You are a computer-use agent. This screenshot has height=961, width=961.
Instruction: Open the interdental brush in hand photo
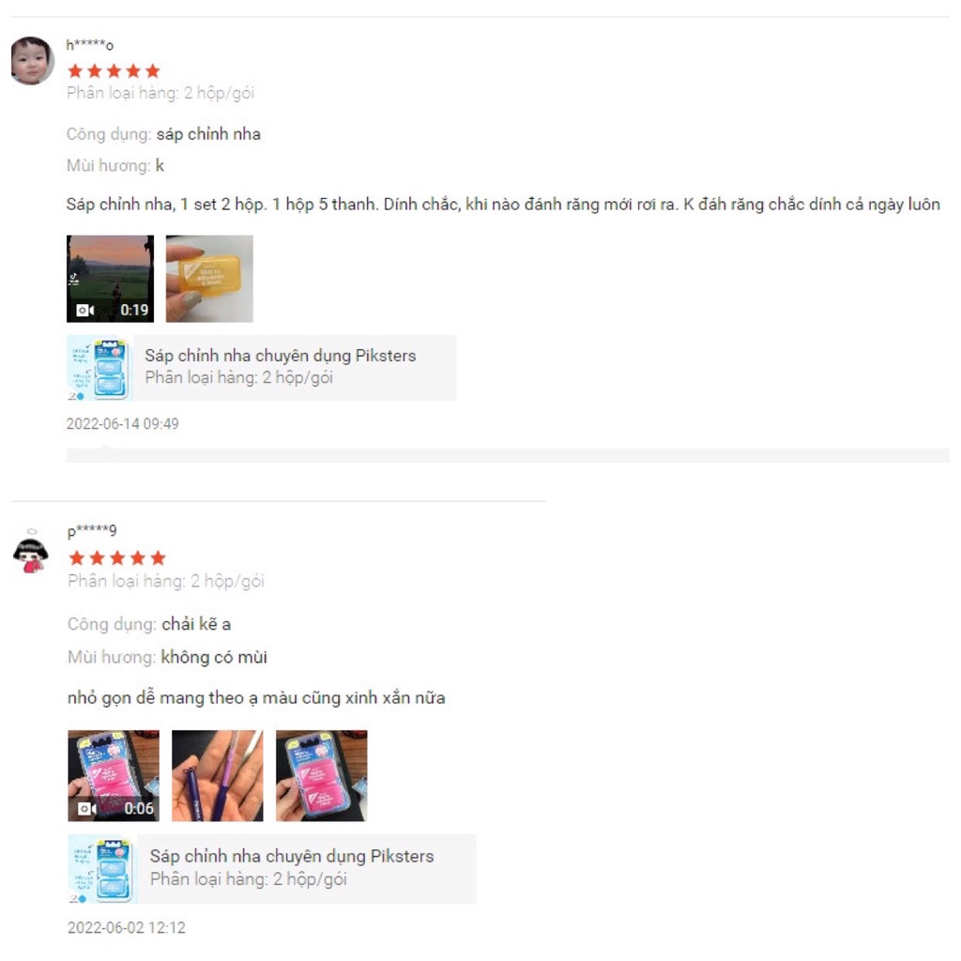tap(218, 775)
